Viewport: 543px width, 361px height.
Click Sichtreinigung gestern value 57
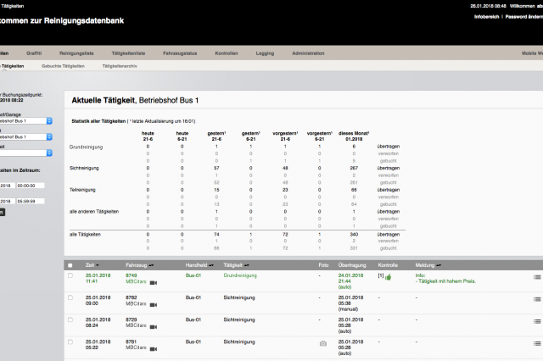coord(216,168)
